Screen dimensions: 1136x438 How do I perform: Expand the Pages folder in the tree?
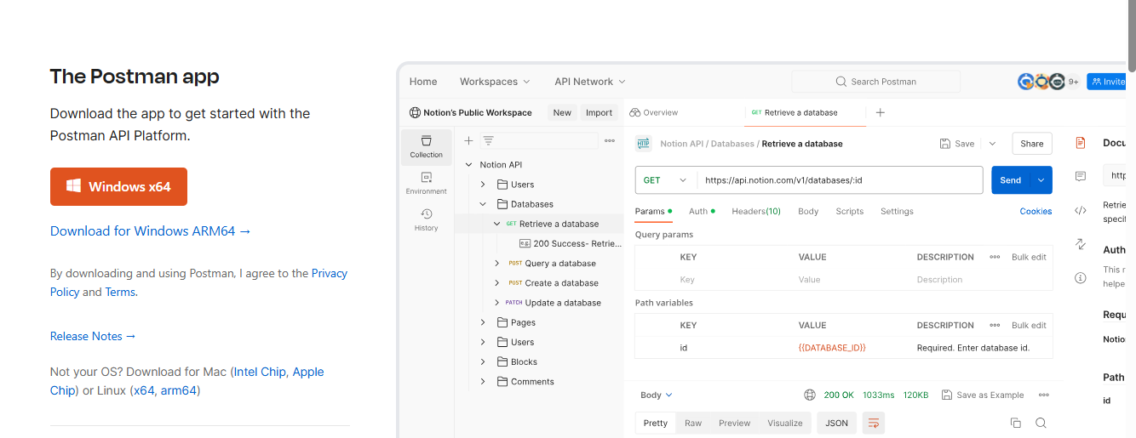[483, 322]
